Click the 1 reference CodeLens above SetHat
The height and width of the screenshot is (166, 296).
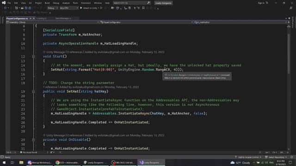[x=50, y=87]
